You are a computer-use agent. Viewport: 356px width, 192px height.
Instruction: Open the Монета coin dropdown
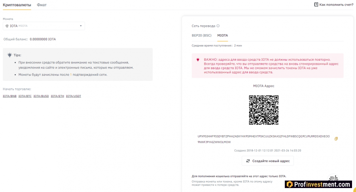(44, 26)
